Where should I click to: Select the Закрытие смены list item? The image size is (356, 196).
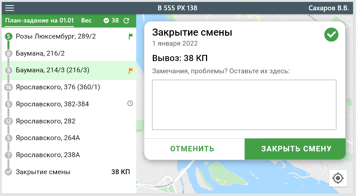pos(43,172)
